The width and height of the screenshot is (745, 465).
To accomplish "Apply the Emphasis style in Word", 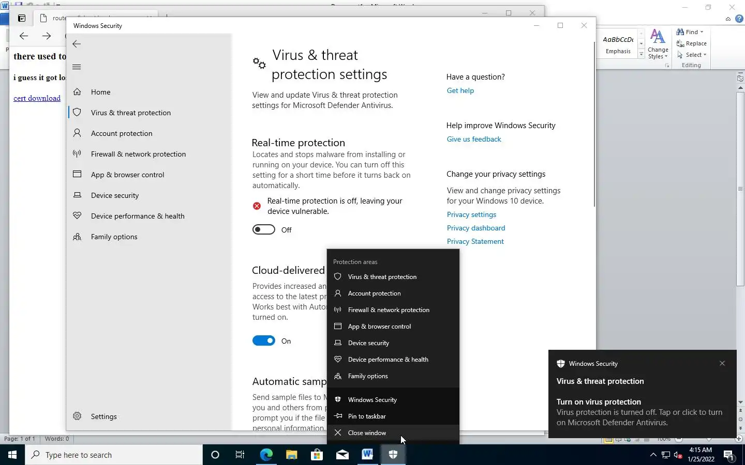I will 618,45.
